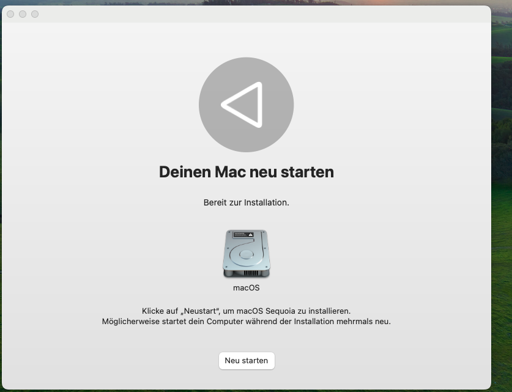This screenshot has width=512, height=392.
Task: Click the window zoom button
Action: [x=35, y=14]
